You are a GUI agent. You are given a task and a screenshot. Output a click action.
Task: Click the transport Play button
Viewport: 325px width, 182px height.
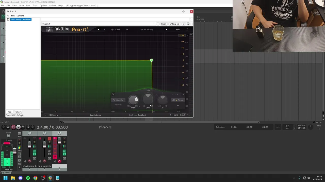tap(18, 127)
